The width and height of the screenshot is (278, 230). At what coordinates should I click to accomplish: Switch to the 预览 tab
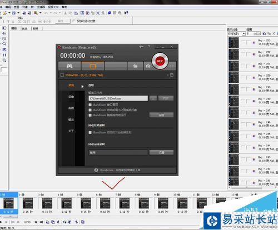coord(36,28)
